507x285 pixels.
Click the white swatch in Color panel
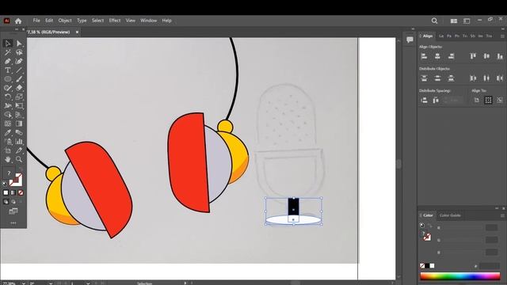432,266
